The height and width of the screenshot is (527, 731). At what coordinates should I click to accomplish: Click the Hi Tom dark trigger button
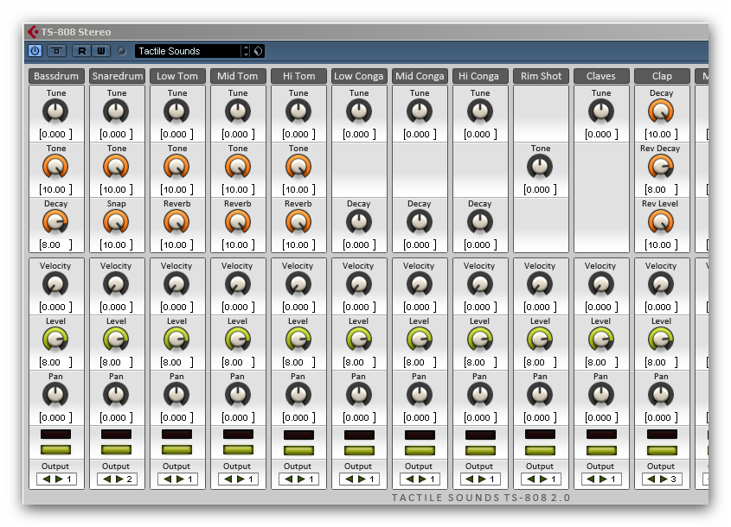tap(298, 435)
